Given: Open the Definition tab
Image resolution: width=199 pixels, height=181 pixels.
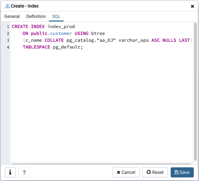Looking at the screenshot, I should pos(36,16).
